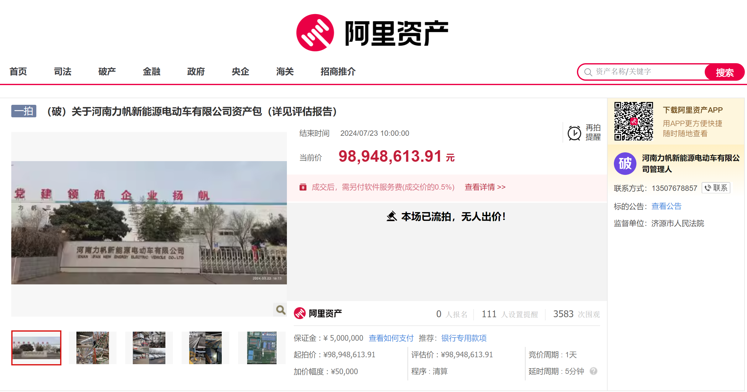
Task: Click the 查看如何支付 link
Action: click(391, 338)
